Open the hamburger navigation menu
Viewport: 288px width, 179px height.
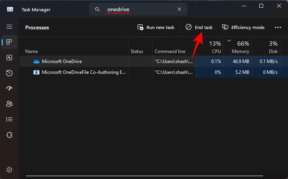[x=9, y=27]
